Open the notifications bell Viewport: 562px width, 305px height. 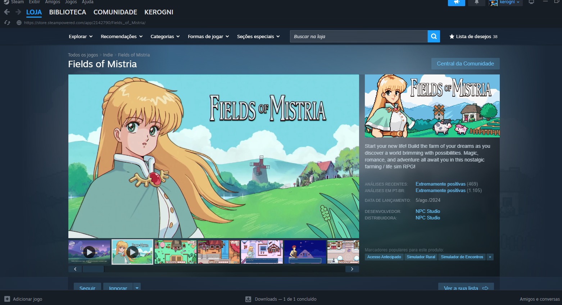477,3
